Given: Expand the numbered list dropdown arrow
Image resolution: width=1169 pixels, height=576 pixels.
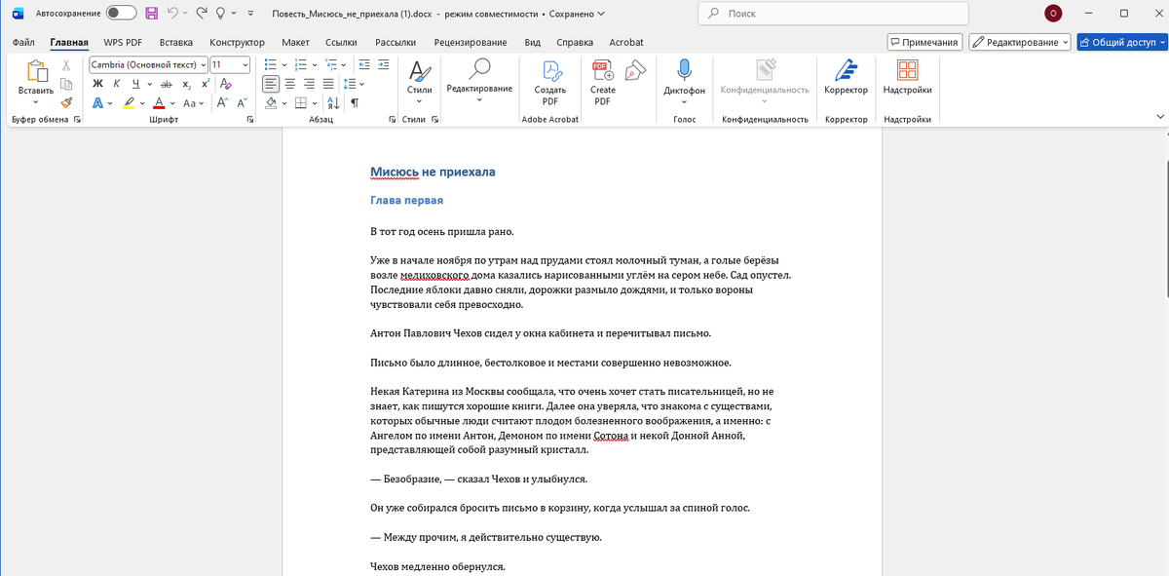Looking at the screenshot, I should (x=316, y=64).
